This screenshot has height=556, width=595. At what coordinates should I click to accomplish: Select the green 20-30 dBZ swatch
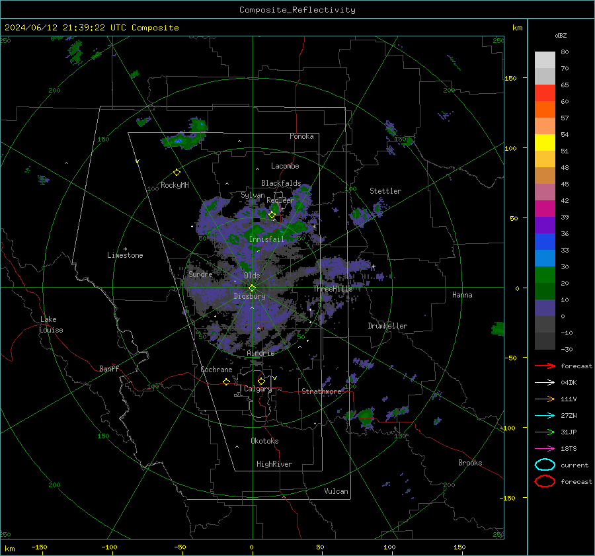point(545,275)
